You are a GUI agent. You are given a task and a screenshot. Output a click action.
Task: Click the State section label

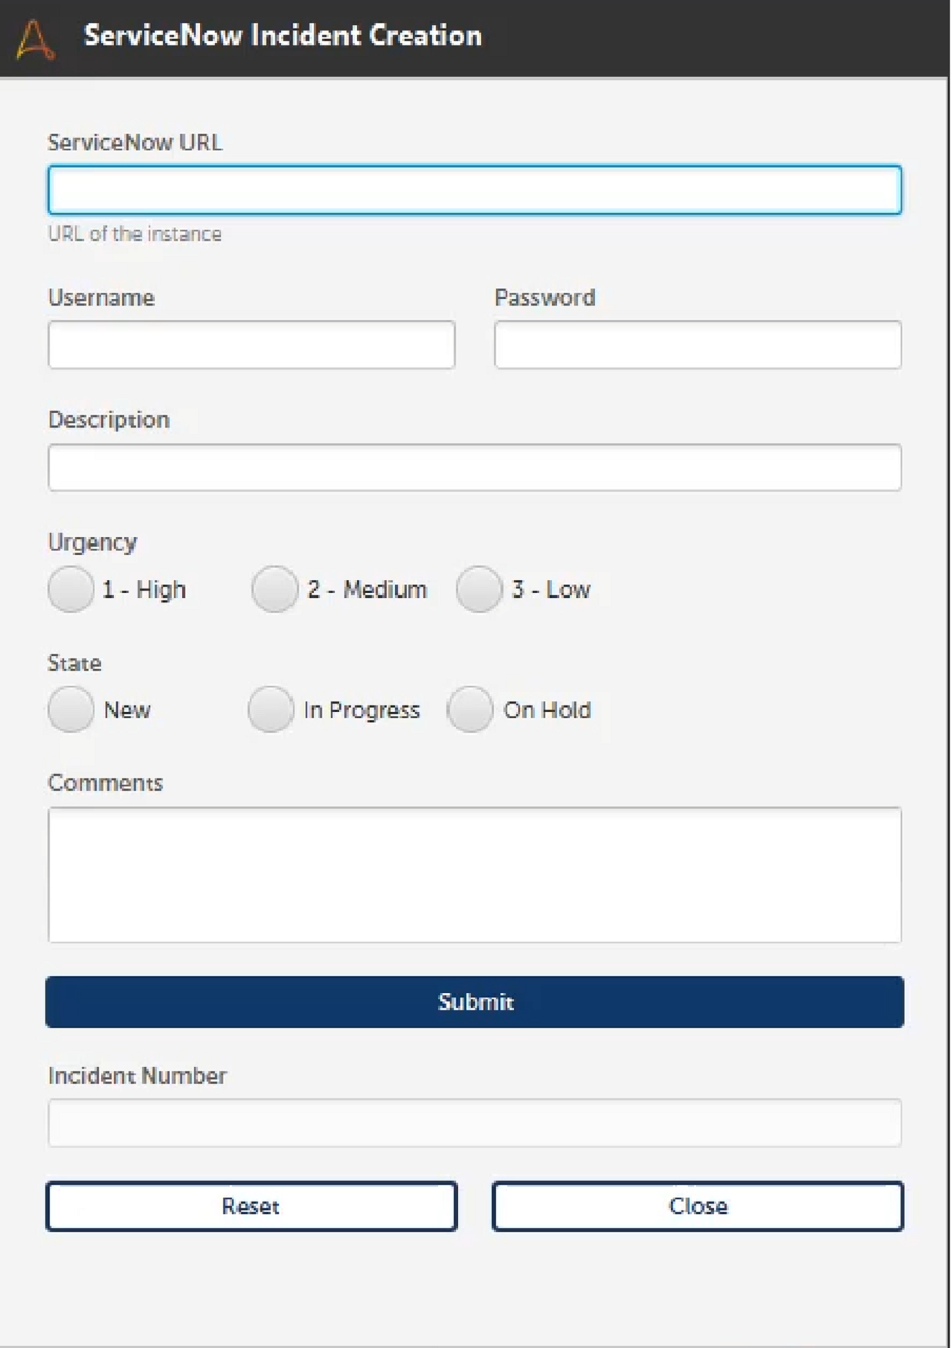click(x=74, y=663)
